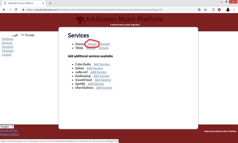Add the Qobuz service
The height and width of the screenshot is (143, 238).
tap(95, 68)
